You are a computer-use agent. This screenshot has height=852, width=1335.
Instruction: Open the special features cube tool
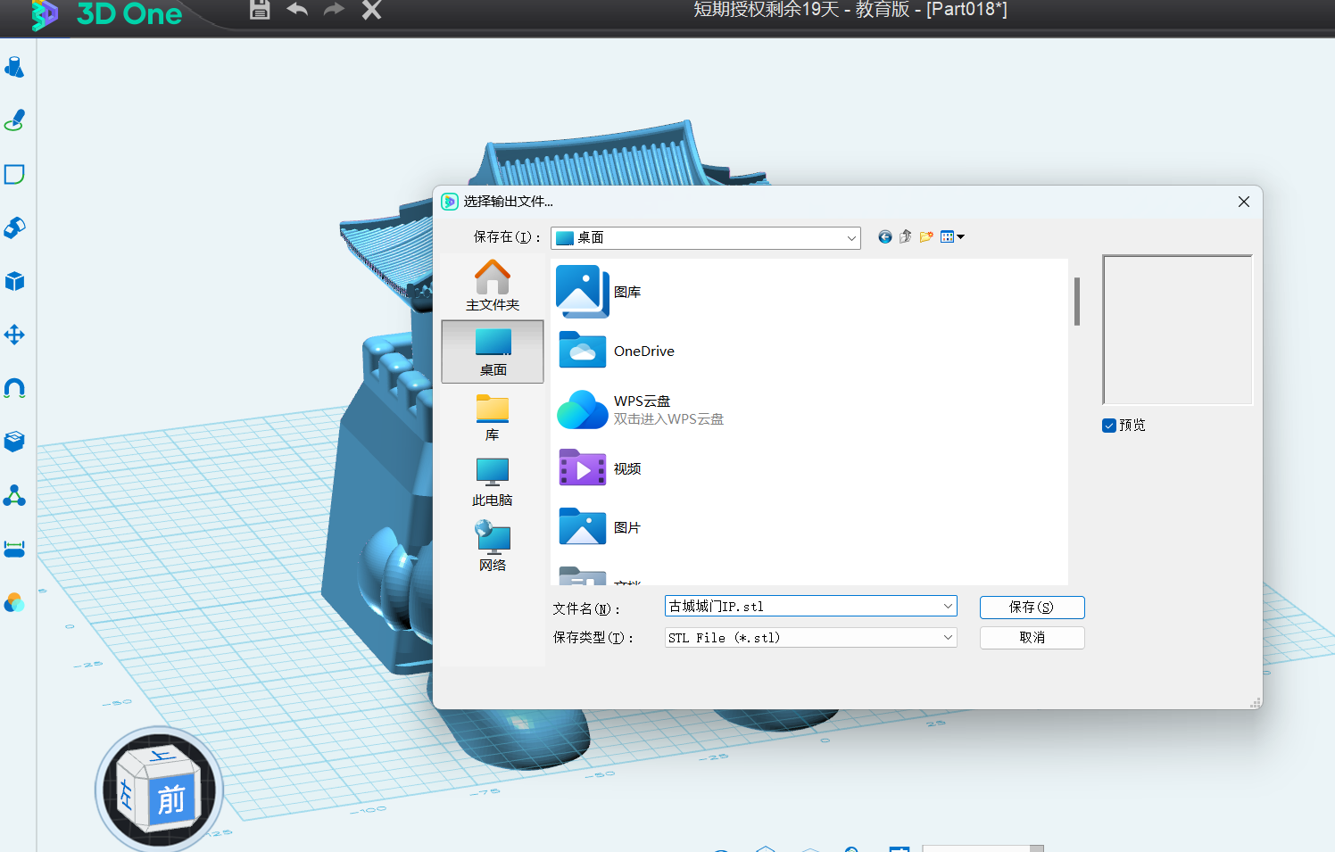pyautogui.click(x=14, y=281)
